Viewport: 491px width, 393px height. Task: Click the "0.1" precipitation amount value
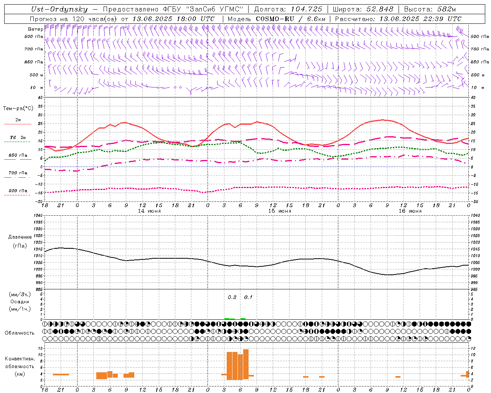[248, 297]
